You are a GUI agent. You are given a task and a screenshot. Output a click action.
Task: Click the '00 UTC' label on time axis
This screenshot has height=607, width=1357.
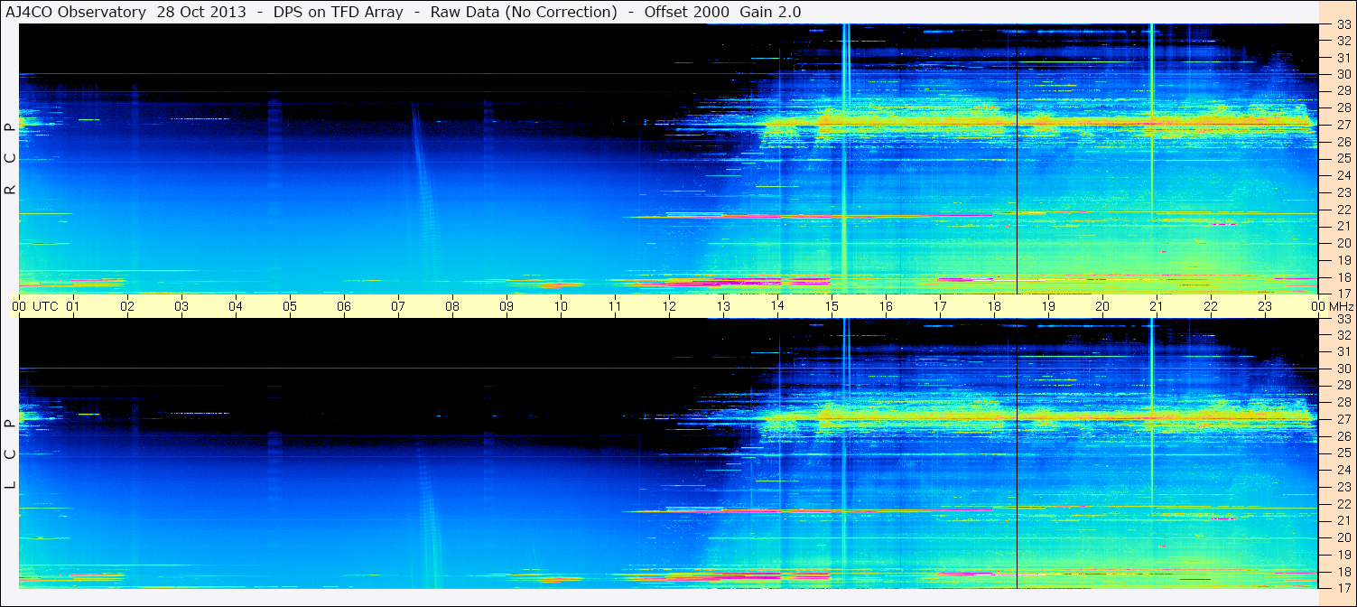[x=35, y=306]
